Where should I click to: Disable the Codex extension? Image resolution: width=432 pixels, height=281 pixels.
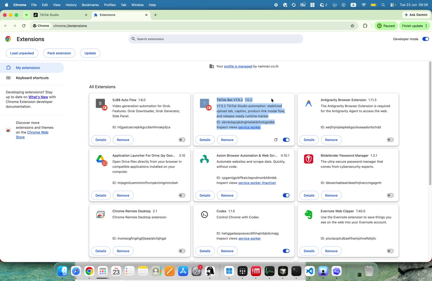point(286,251)
